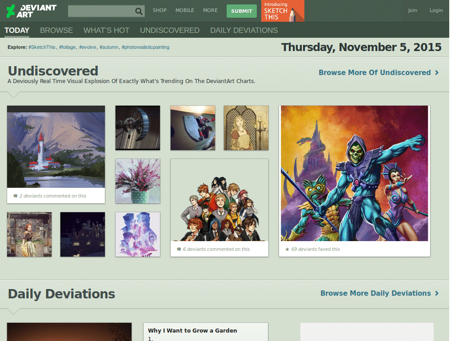This screenshot has height=341, width=455.
Task: Open the pink flowers in pot thumbnail
Action: pos(138,181)
